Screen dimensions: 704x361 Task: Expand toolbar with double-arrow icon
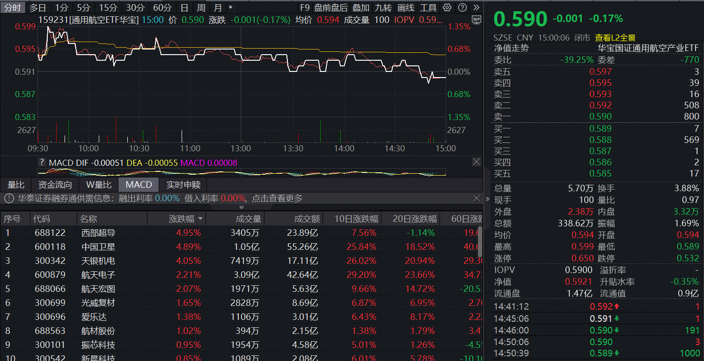(476, 7)
